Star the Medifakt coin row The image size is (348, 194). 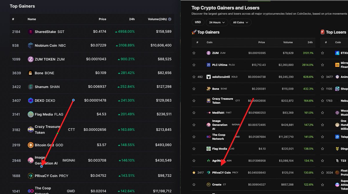tap(194, 113)
